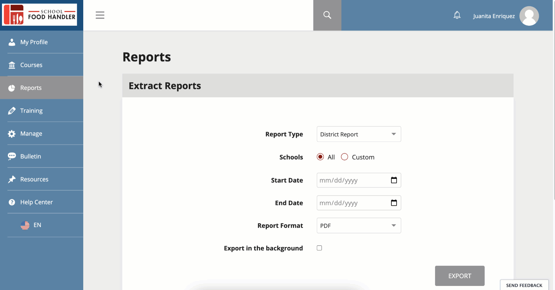The image size is (555, 290).
Task: Select the Custom schools radio button
Action: click(x=345, y=157)
